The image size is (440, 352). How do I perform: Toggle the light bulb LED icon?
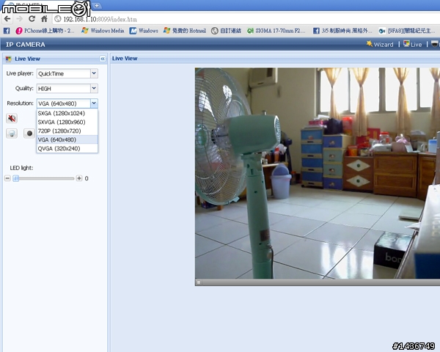pyautogui.click(x=12, y=133)
